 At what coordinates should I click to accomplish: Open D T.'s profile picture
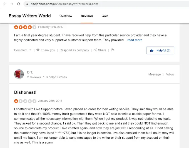(19, 74)
